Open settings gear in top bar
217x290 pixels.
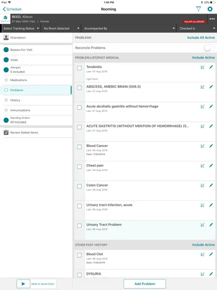point(210,9)
